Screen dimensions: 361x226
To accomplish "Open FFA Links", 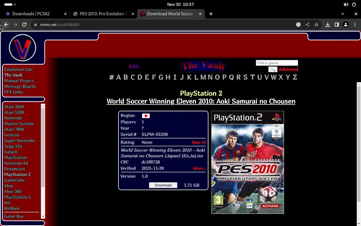I will point(14,92).
